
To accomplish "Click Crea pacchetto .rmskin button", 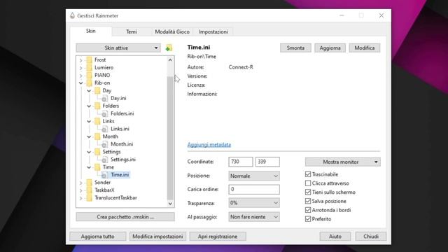I will [125, 217].
